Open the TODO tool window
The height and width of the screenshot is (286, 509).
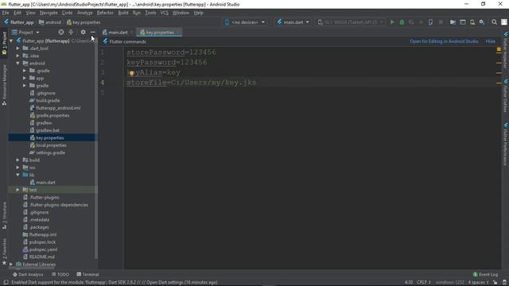(x=60, y=274)
